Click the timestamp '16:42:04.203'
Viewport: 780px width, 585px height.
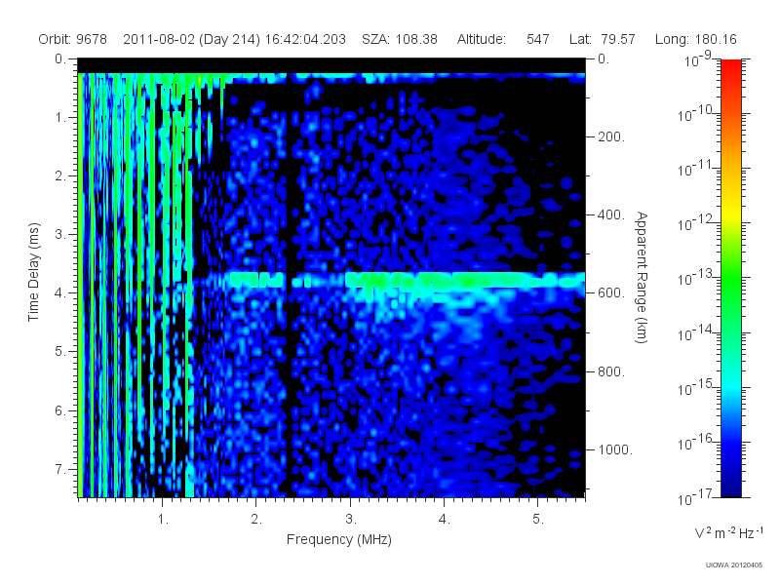[305, 39]
